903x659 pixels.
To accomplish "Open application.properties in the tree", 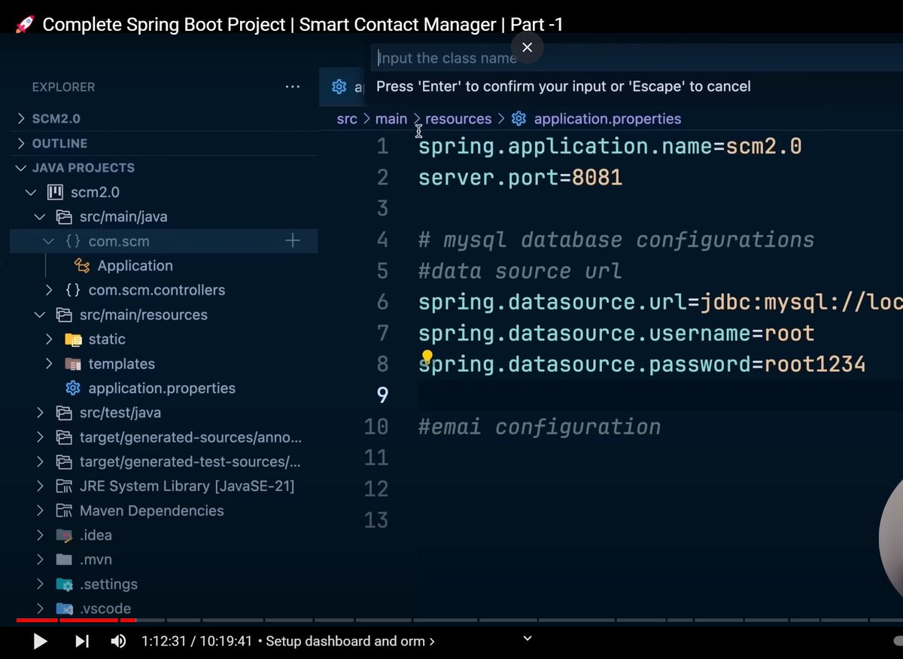I will [x=162, y=389].
